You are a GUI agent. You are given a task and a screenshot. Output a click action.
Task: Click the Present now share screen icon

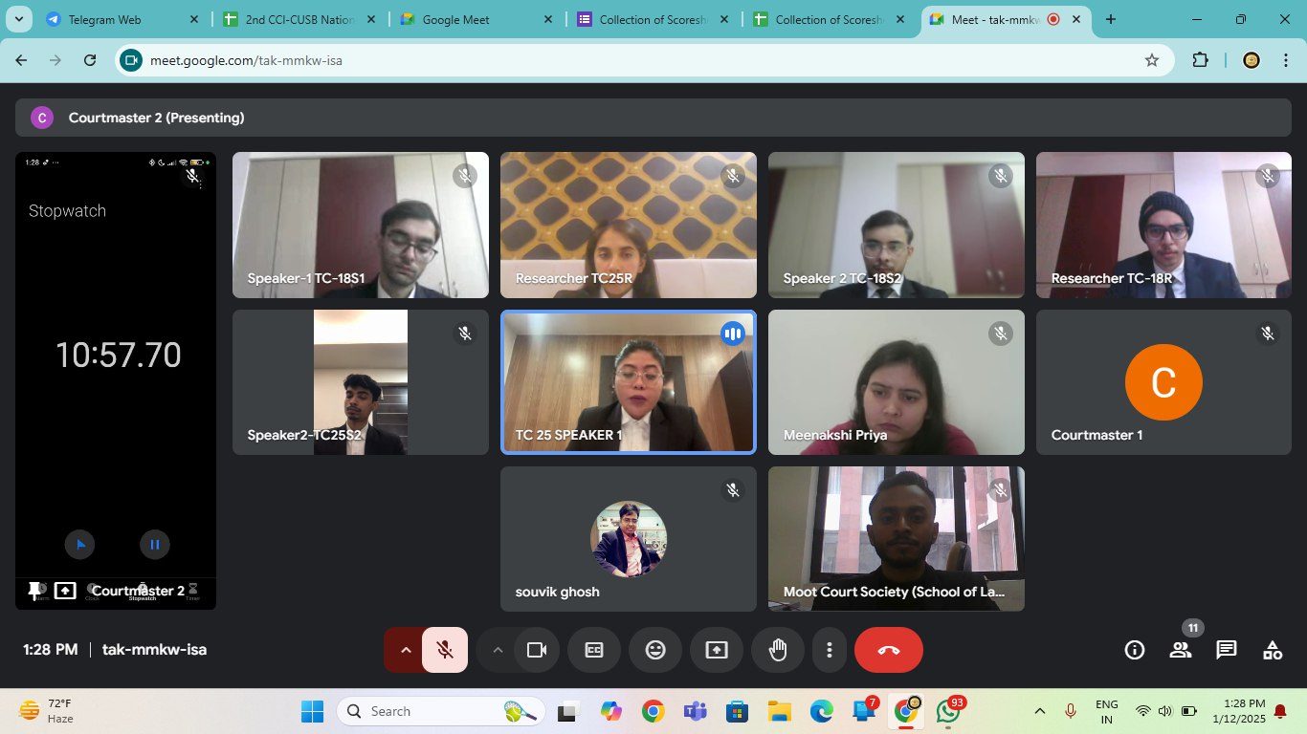716,650
